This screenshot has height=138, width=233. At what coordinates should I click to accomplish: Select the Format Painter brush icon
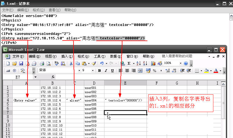(x=94, y=63)
